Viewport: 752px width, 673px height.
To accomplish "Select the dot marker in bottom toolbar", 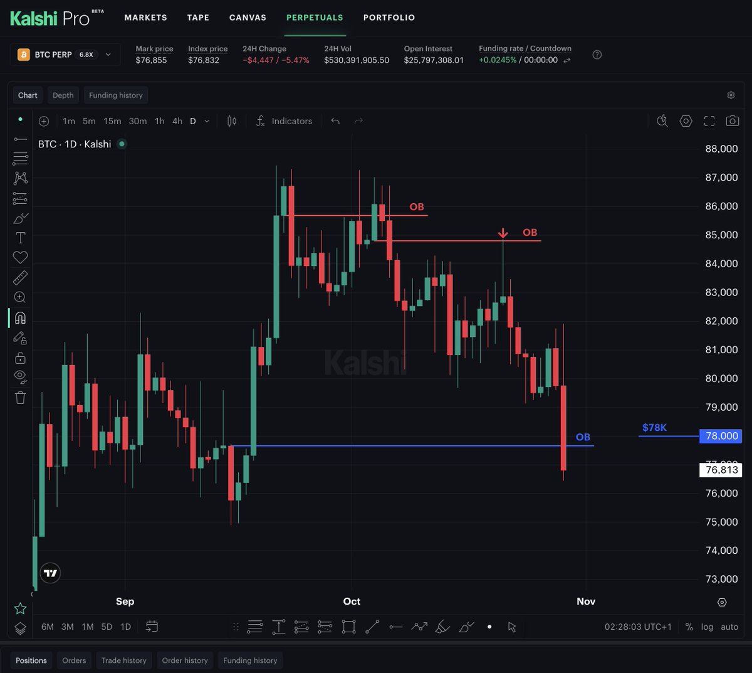I will coord(489,627).
